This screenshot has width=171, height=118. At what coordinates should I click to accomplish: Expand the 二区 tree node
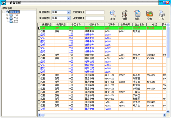[7, 18]
